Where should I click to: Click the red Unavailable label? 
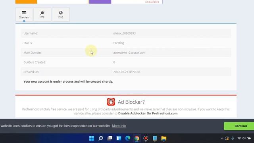click(152, 2)
